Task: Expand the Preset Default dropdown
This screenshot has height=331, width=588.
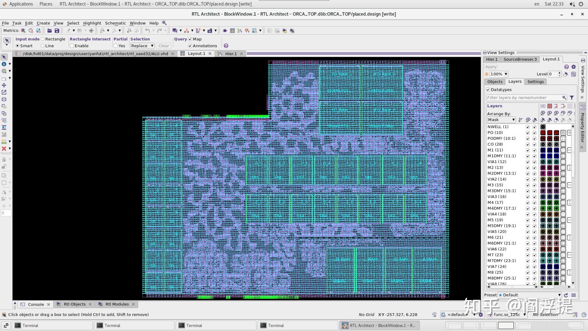Action: 530,295
